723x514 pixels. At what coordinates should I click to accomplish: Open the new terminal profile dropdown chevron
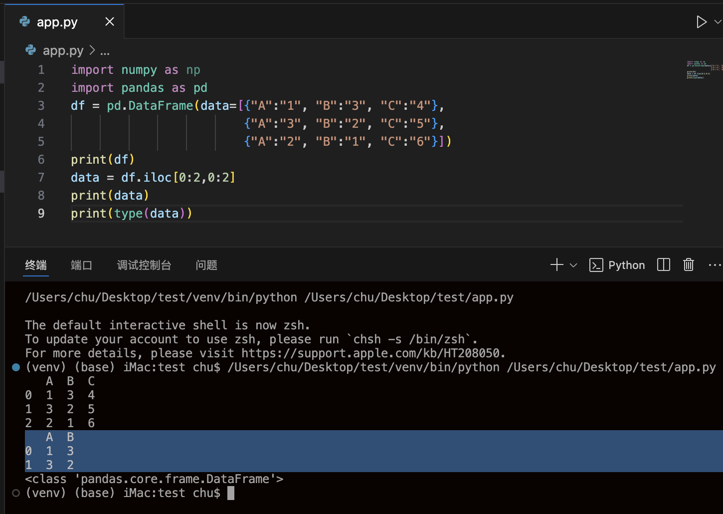(573, 265)
